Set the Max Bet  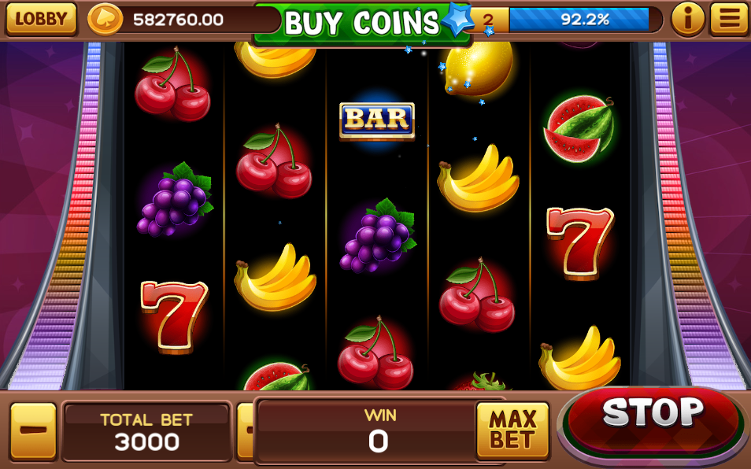click(512, 430)
